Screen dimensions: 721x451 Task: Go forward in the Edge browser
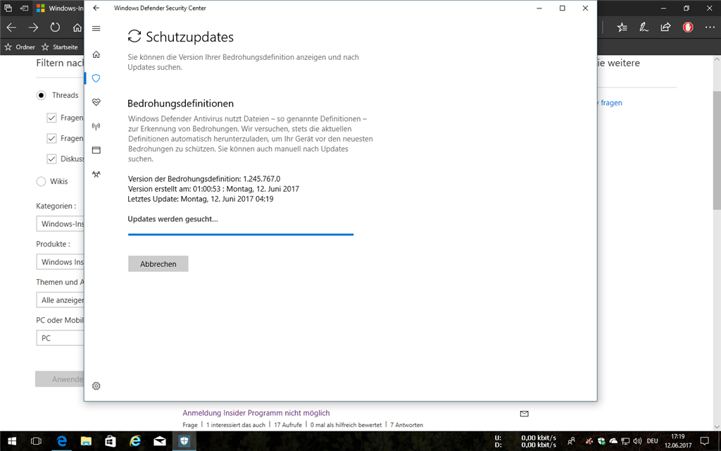tap(33, 27)
